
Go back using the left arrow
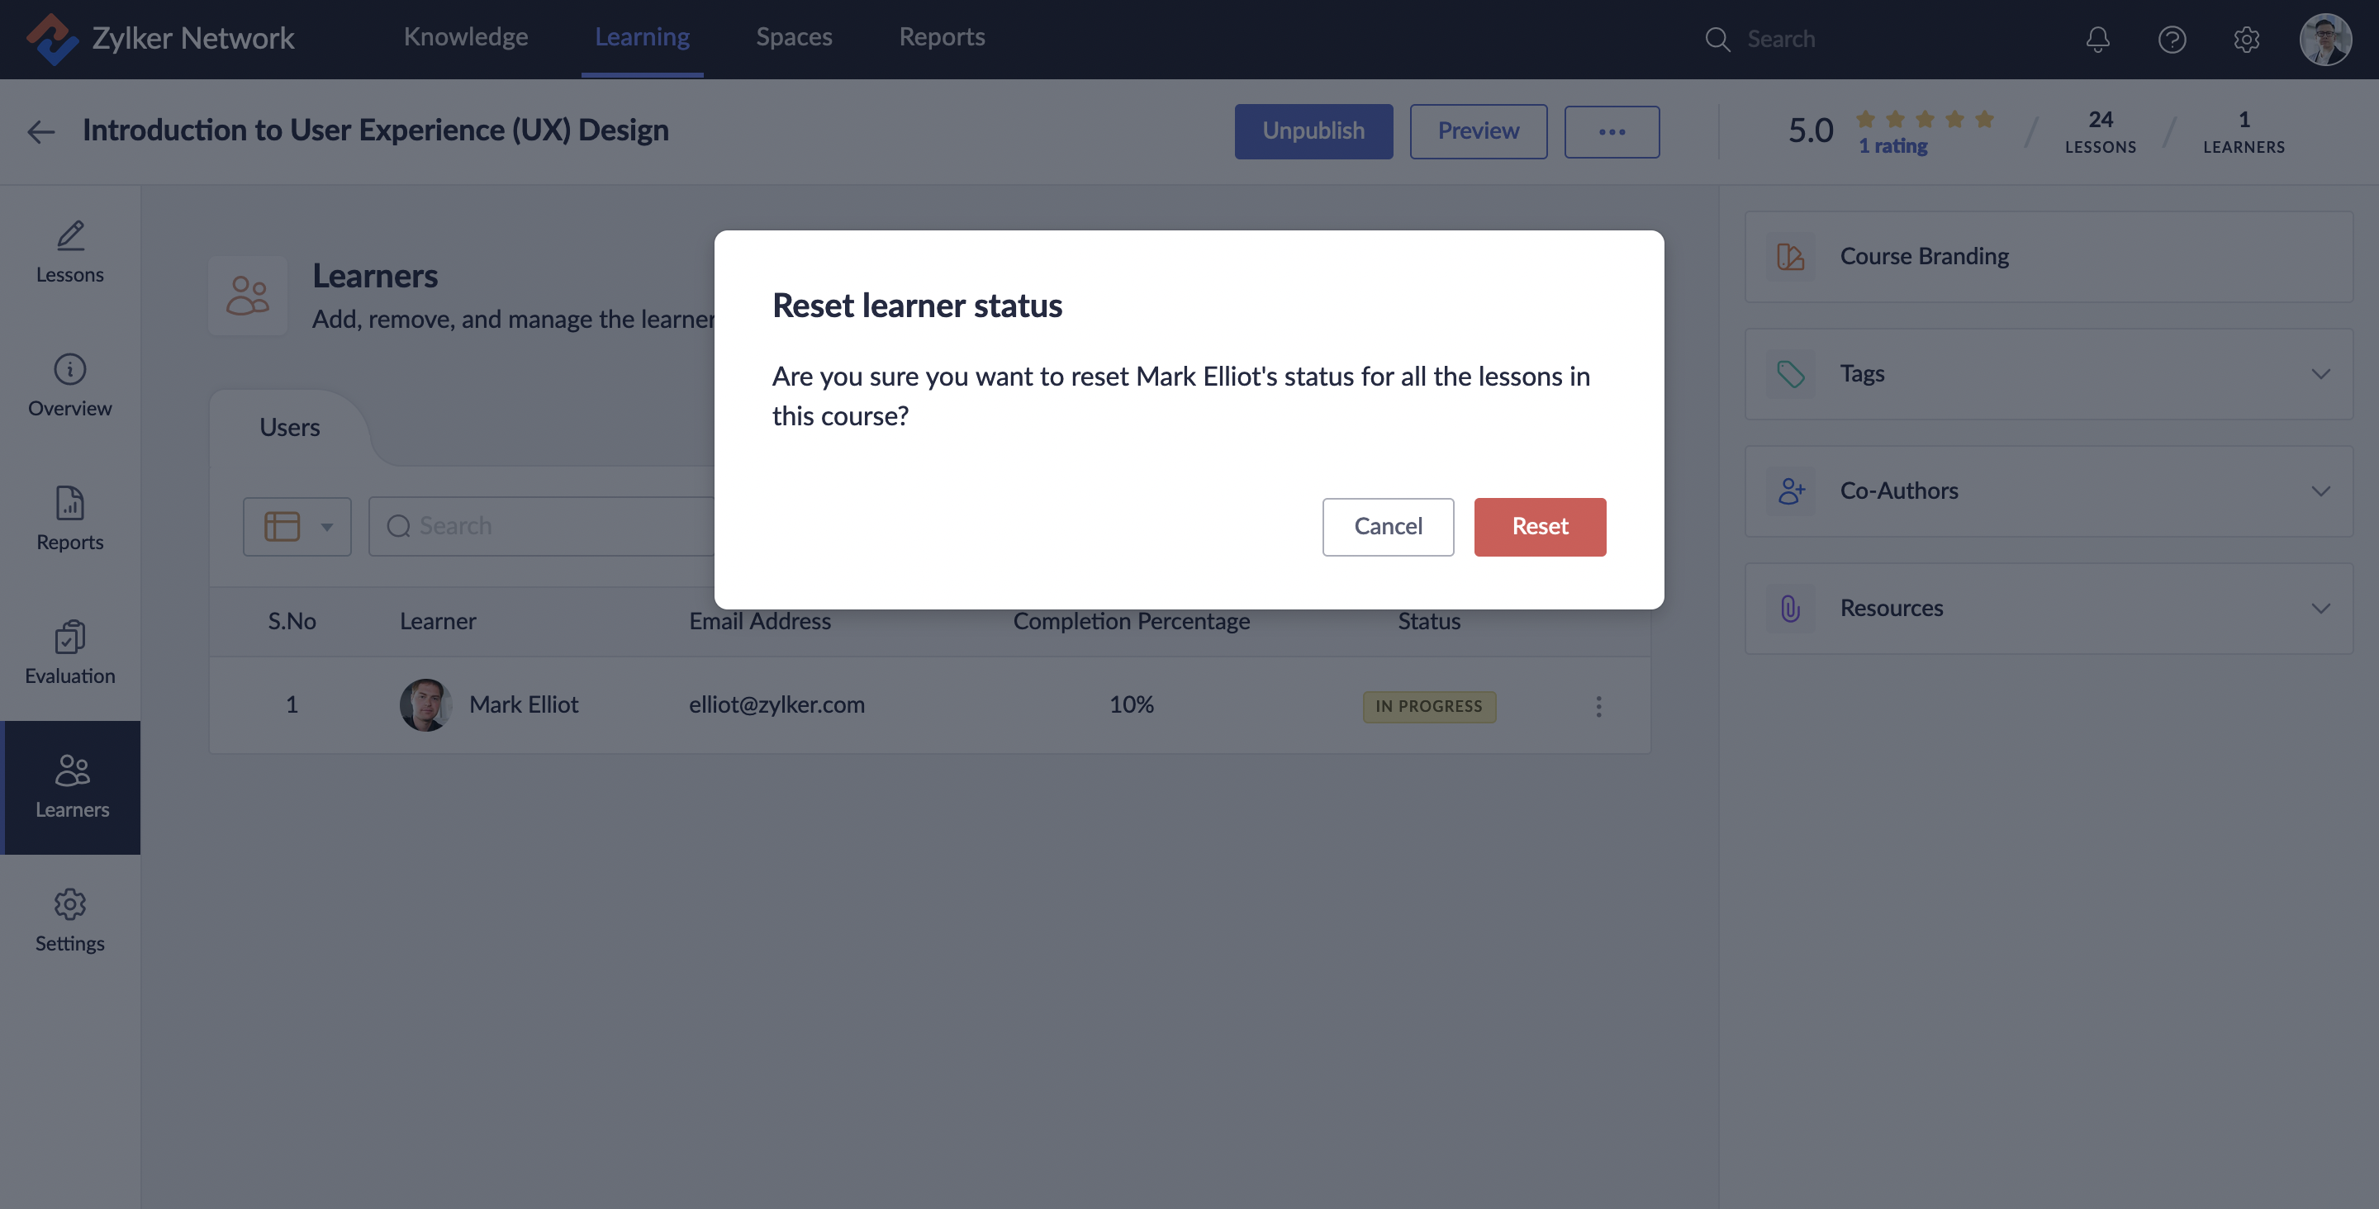(40, 131)
